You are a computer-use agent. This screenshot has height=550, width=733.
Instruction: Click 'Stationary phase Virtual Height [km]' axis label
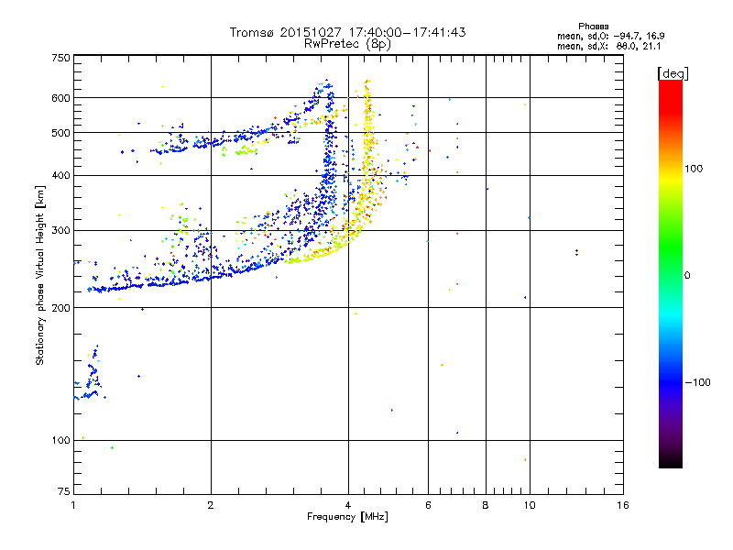click(40, 276)
